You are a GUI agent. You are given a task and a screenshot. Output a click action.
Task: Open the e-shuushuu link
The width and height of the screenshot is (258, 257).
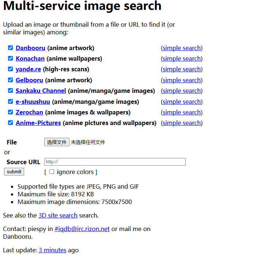point(33,102)
